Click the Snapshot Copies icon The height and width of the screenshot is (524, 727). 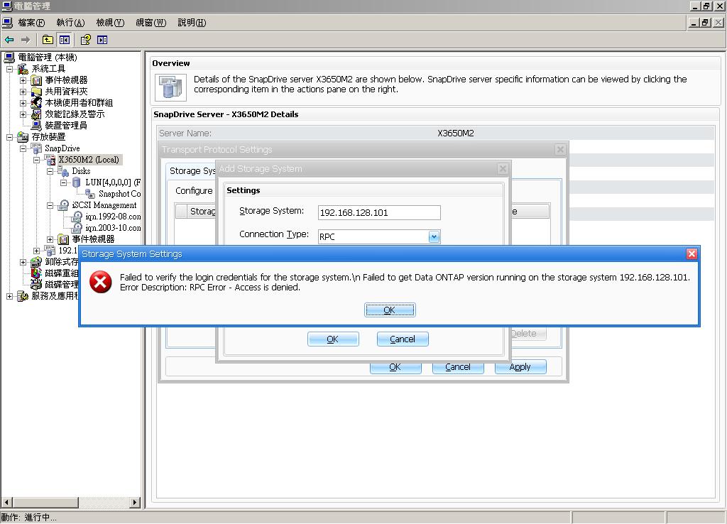(90, 194)
